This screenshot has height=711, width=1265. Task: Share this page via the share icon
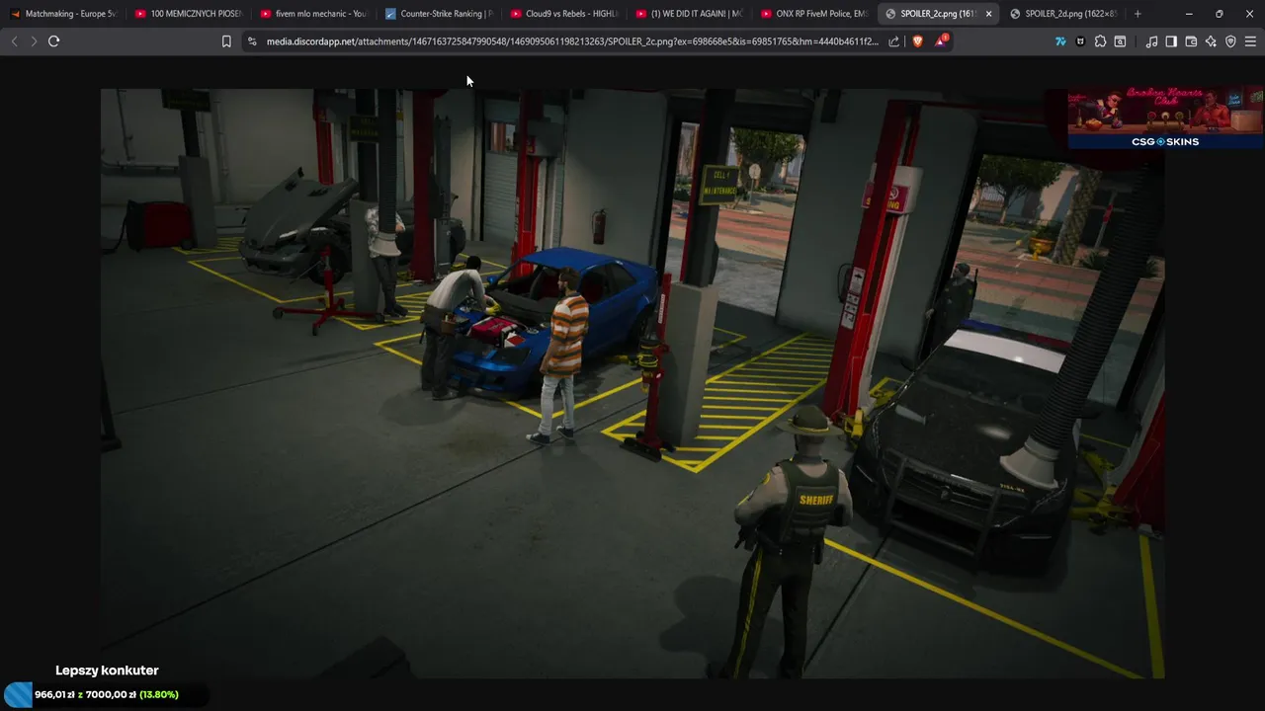894,41
